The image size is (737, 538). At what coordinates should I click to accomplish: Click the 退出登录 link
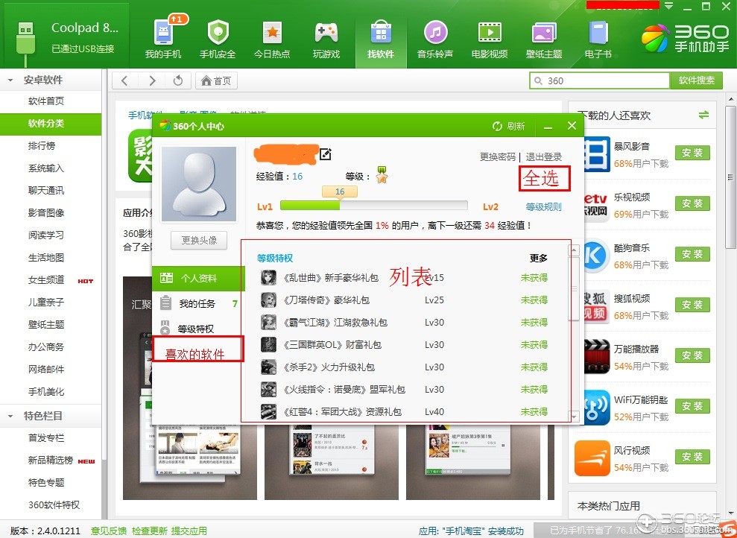pos(544,157)
